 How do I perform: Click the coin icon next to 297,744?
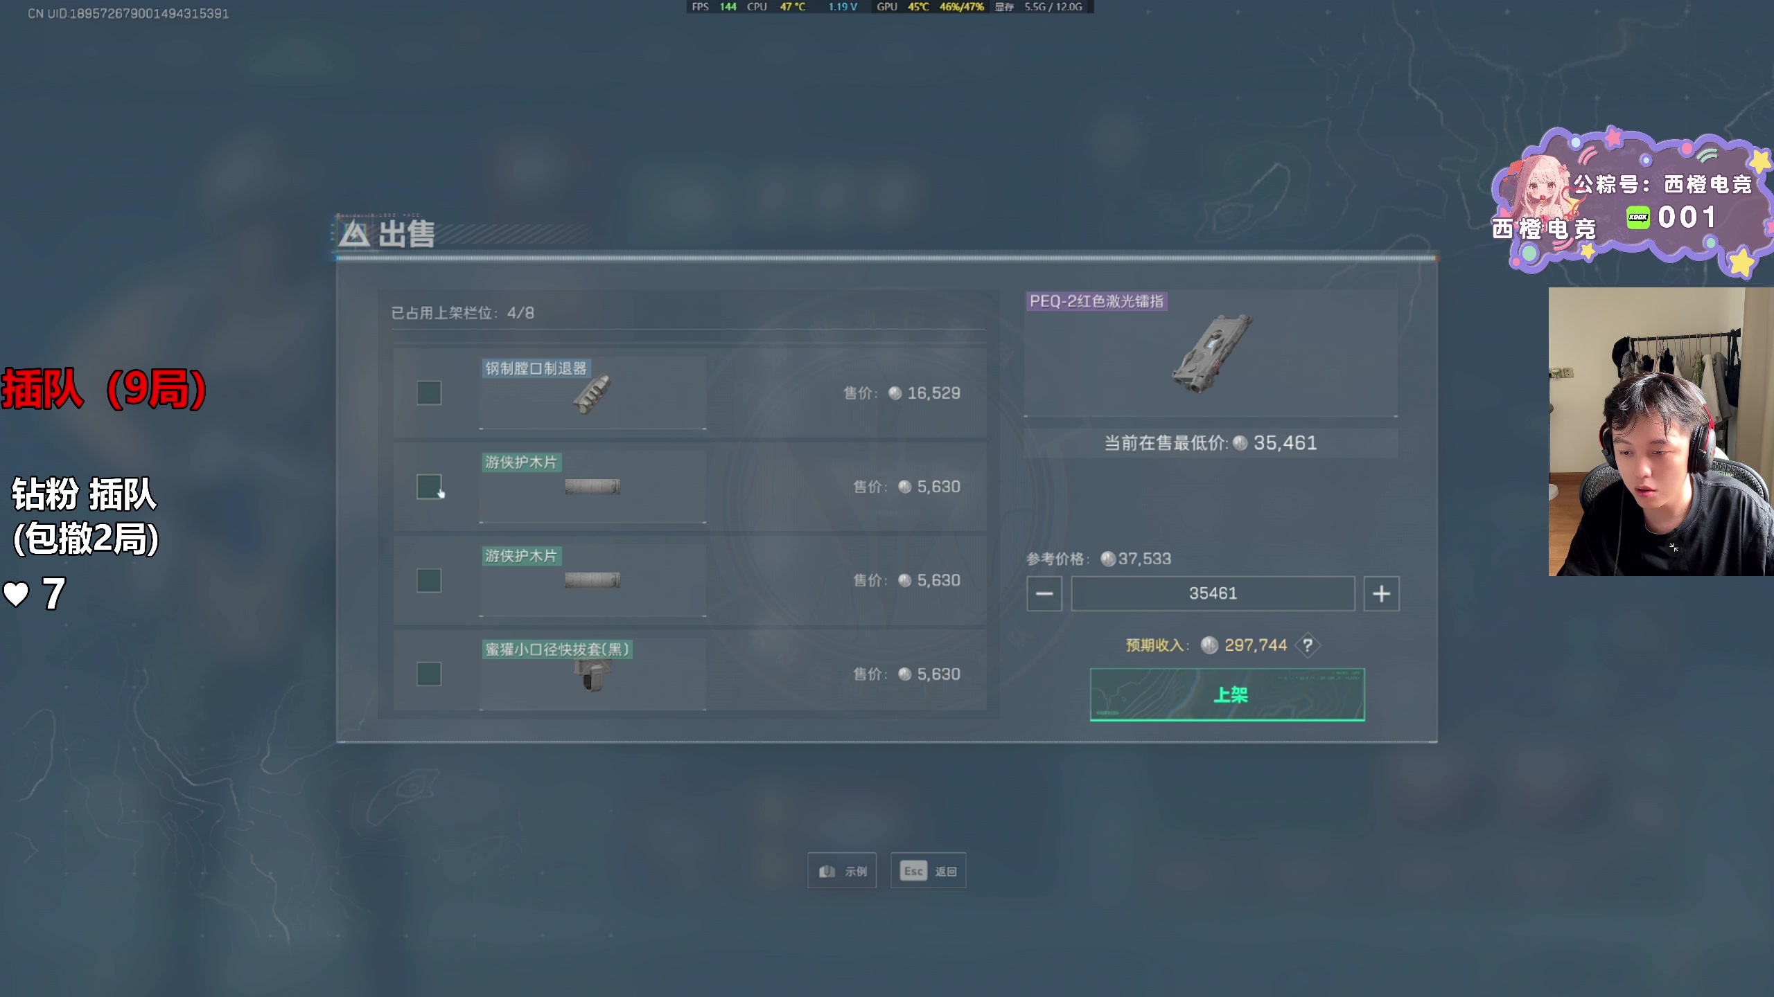1209,645
